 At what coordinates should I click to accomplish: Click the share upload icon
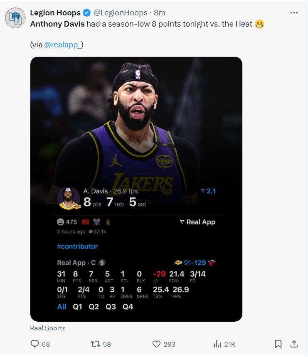pyautogui.click(x=294, y=344)
